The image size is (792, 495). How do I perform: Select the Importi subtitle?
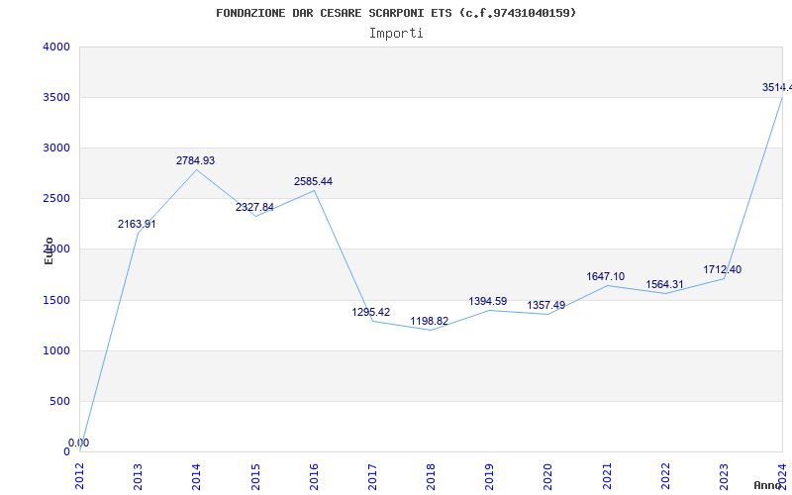[396, 33]
